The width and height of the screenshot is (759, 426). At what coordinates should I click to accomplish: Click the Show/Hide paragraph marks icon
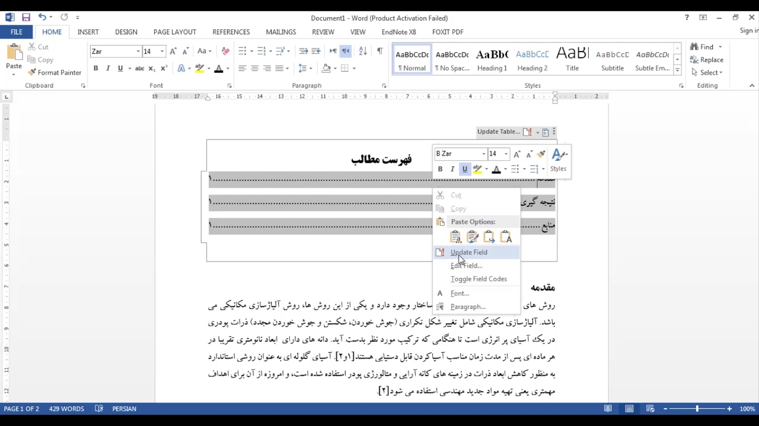point(379,51)
